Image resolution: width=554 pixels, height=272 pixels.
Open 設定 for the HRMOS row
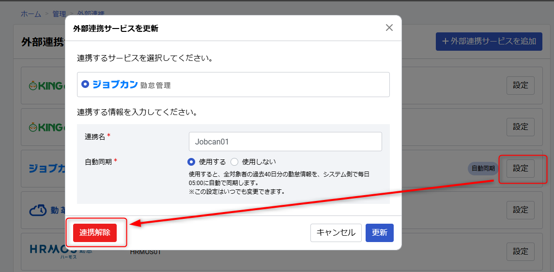[x=521, y=252]
